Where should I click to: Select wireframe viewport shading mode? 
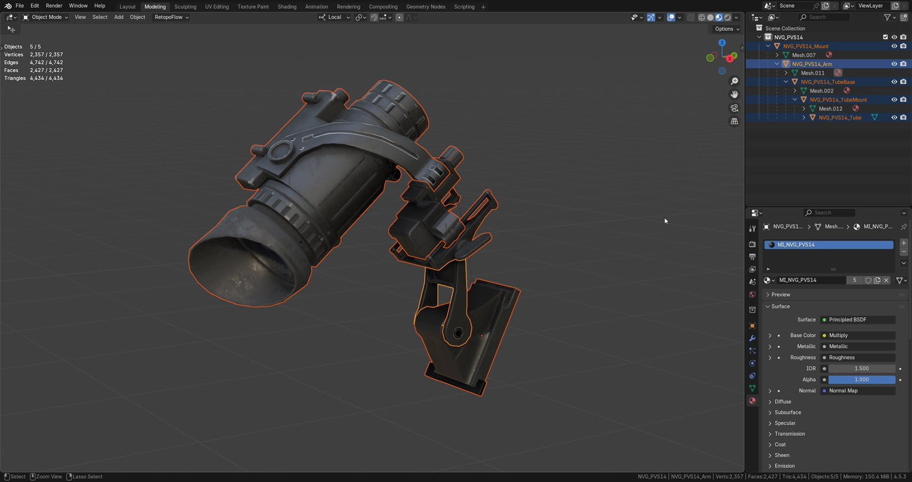point(701,18)
